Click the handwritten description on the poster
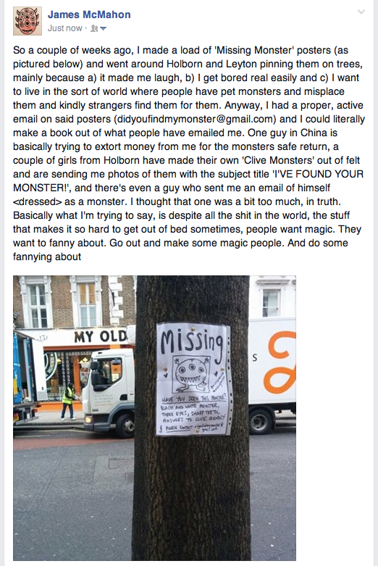The width and height of the screenshot is (378, 566). pyautogui.click(x=193, y=415)
